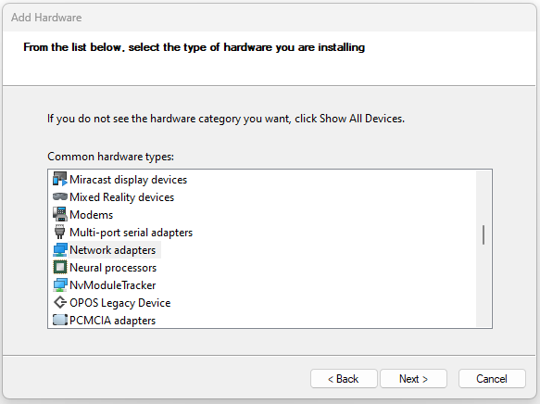
Task: Choose PCMCIA adapters in the list
Action: tap(113, 321)
